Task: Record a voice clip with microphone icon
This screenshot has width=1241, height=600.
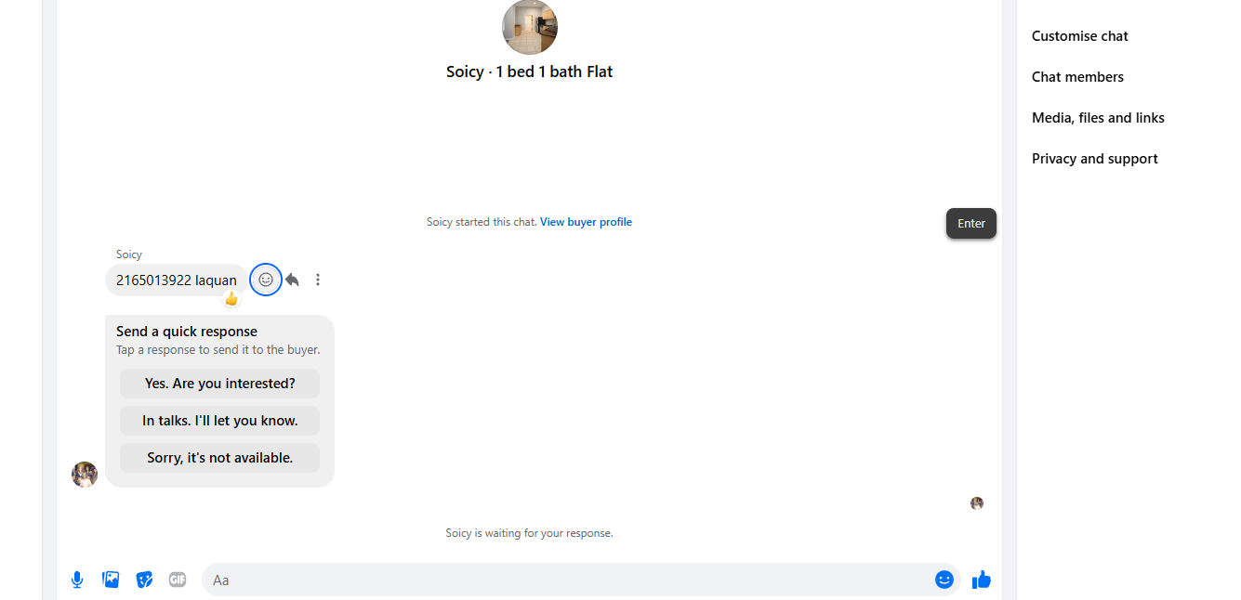Action: (x=77, y=580)
